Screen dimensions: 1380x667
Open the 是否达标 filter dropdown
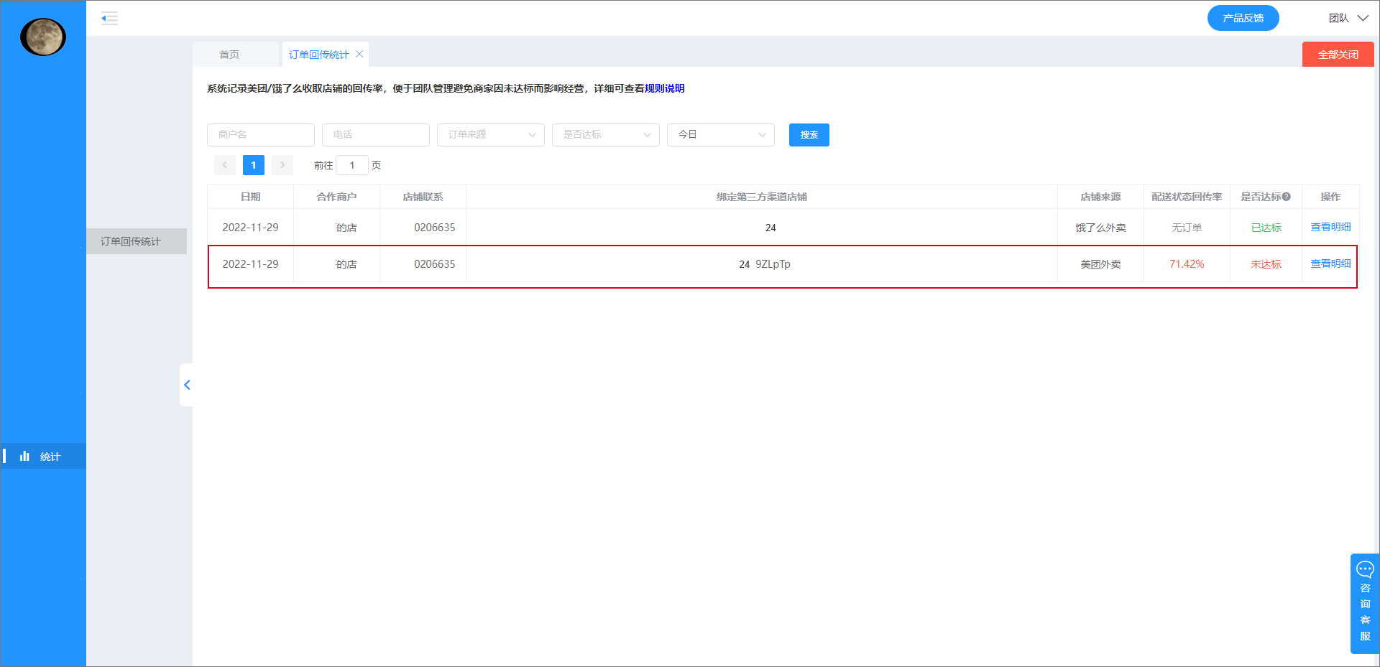point(606,135)
